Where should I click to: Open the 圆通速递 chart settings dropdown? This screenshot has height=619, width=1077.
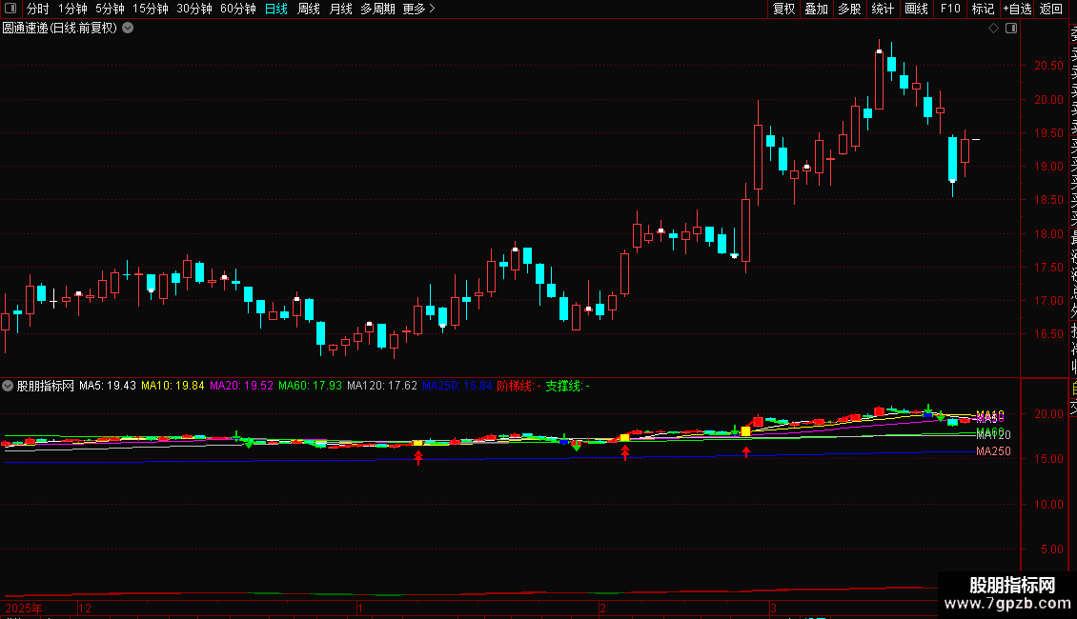pos(128,29)
